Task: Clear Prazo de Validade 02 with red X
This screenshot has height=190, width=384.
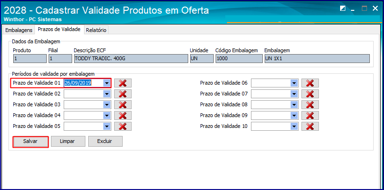Action: (123, 94)
